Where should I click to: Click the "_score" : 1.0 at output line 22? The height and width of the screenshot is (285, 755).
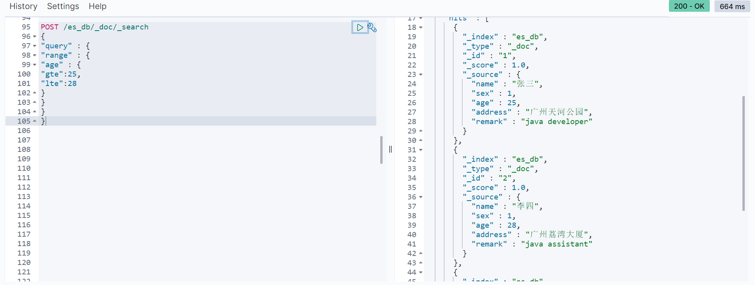[x=495, y=65]
